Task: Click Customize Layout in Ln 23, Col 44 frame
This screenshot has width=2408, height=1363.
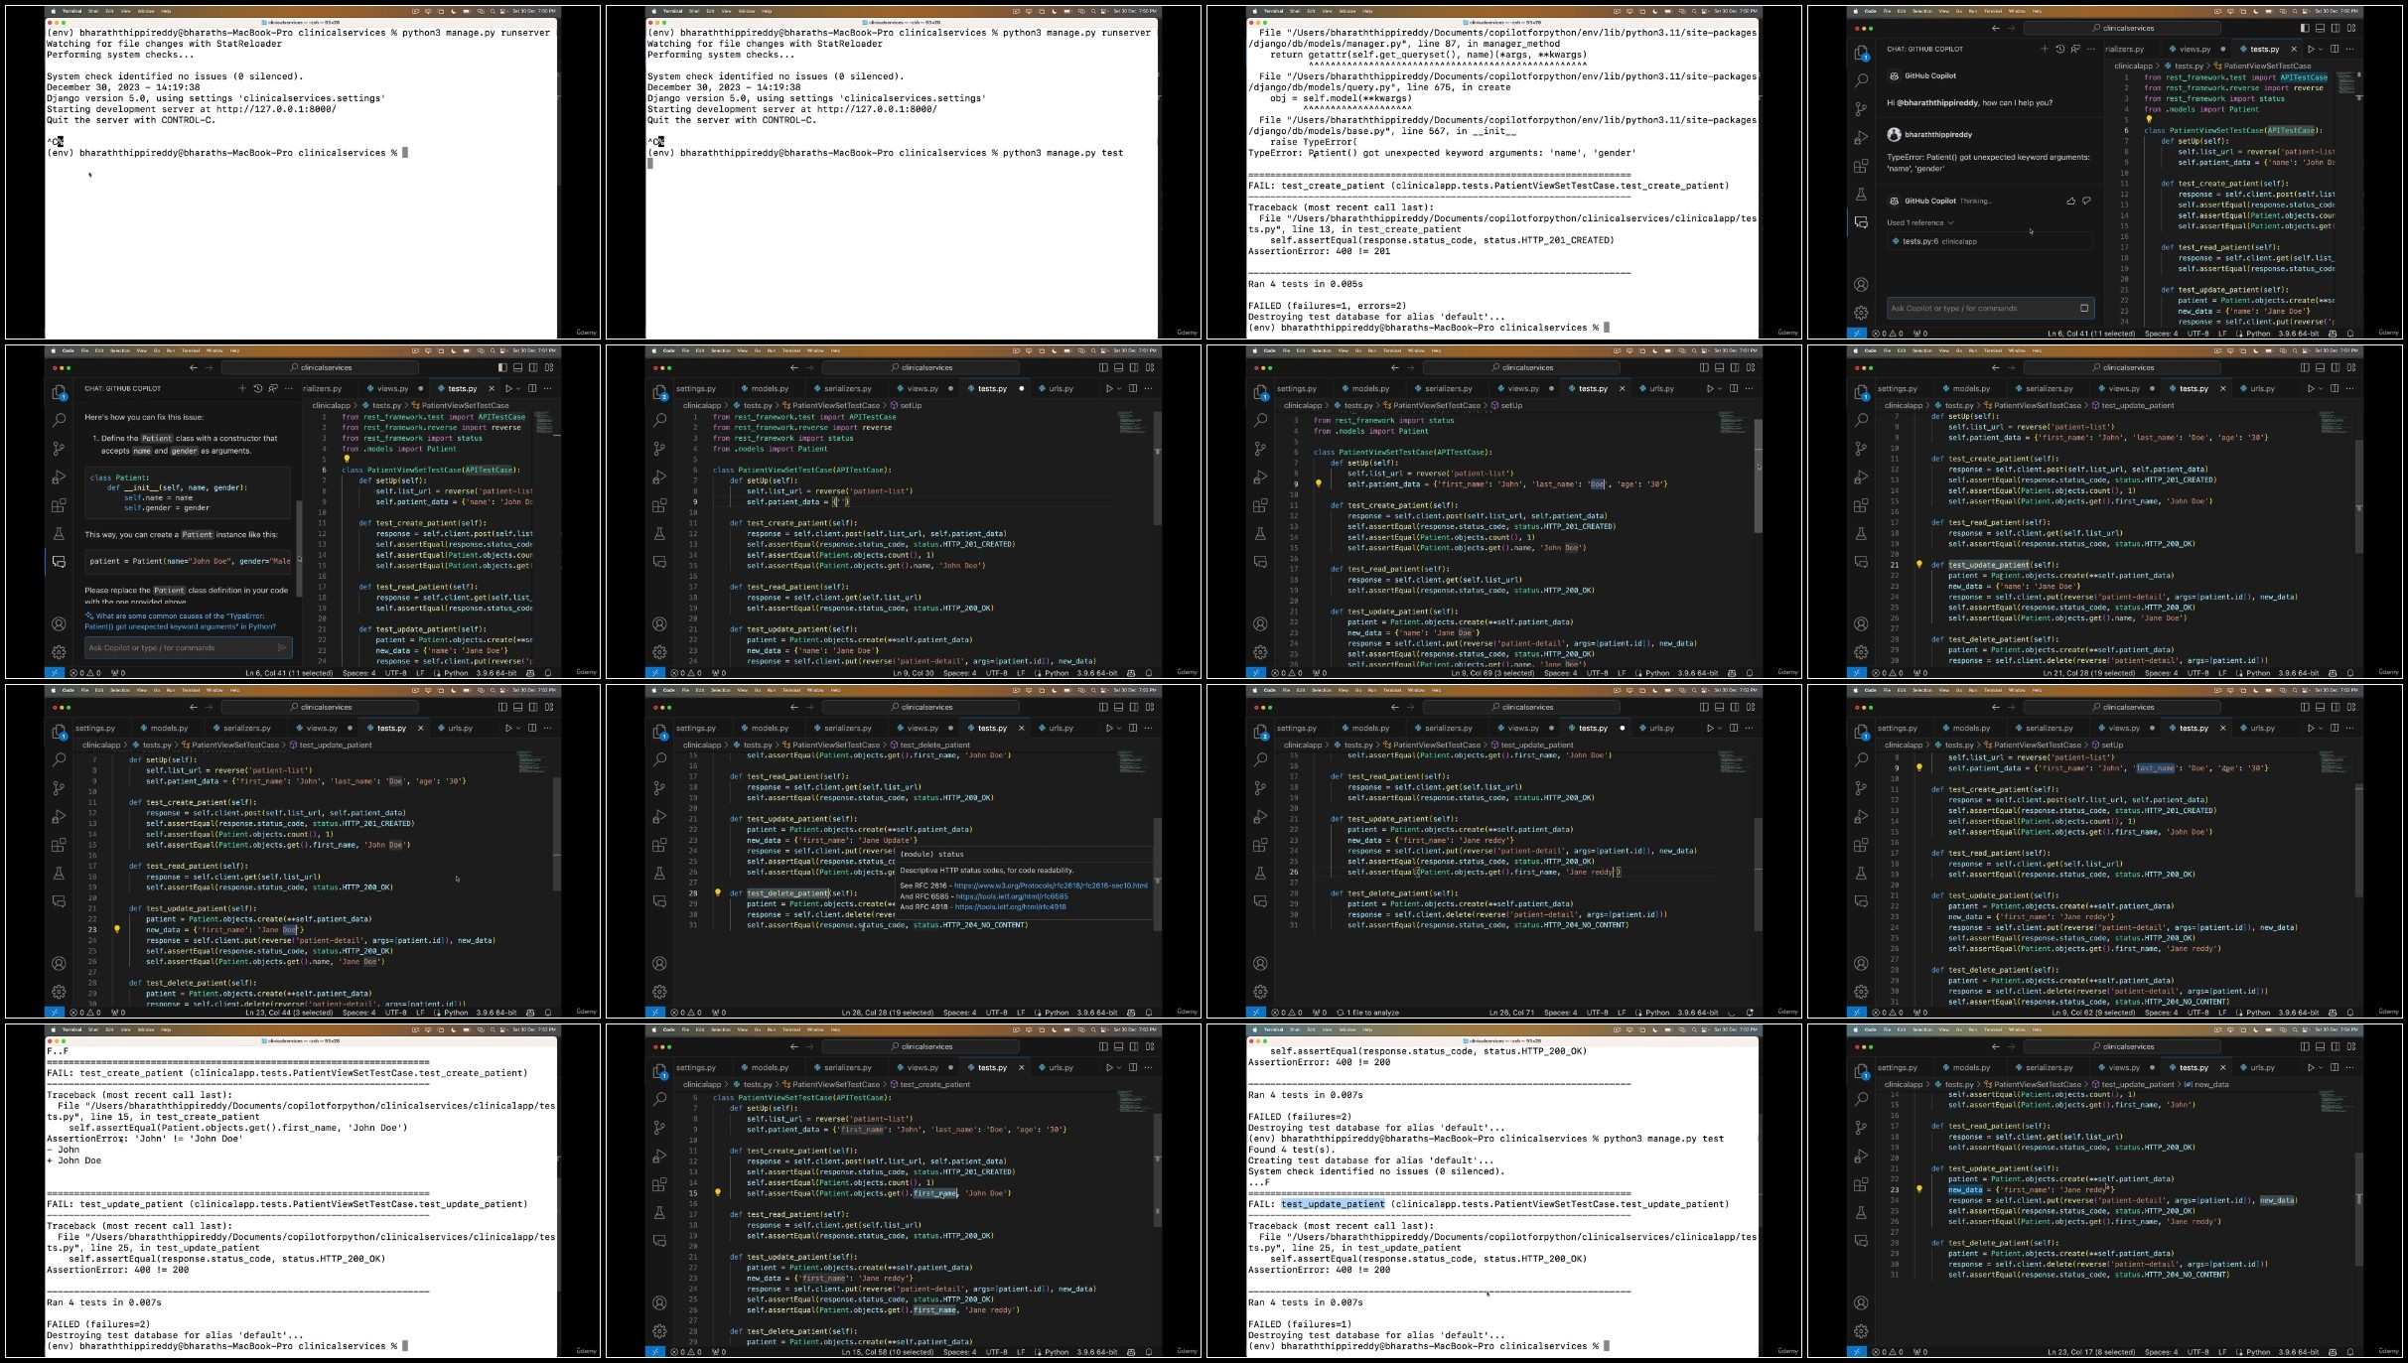Action: [549, 707]
